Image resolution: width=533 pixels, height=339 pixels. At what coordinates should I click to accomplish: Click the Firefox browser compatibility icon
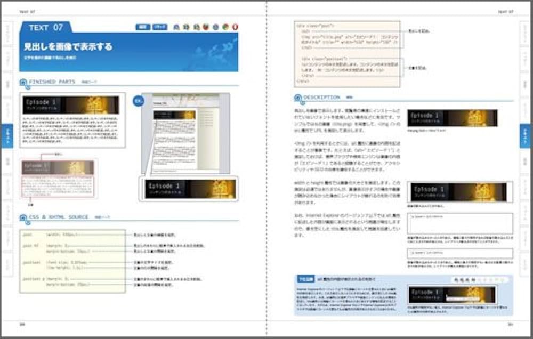pyautogui.click(x=206, y=26)
